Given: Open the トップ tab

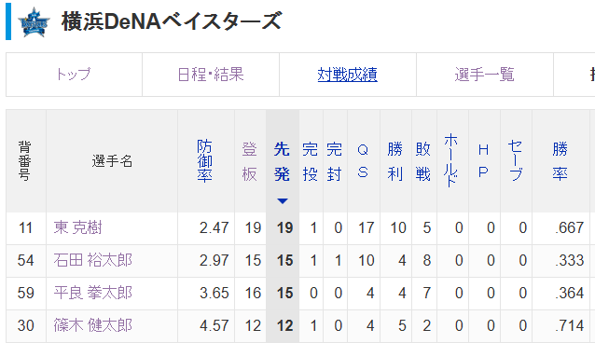Looking at the screenshot, I should pos(74,75).
